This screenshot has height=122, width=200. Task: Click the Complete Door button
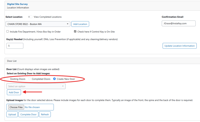pos(28,114)
